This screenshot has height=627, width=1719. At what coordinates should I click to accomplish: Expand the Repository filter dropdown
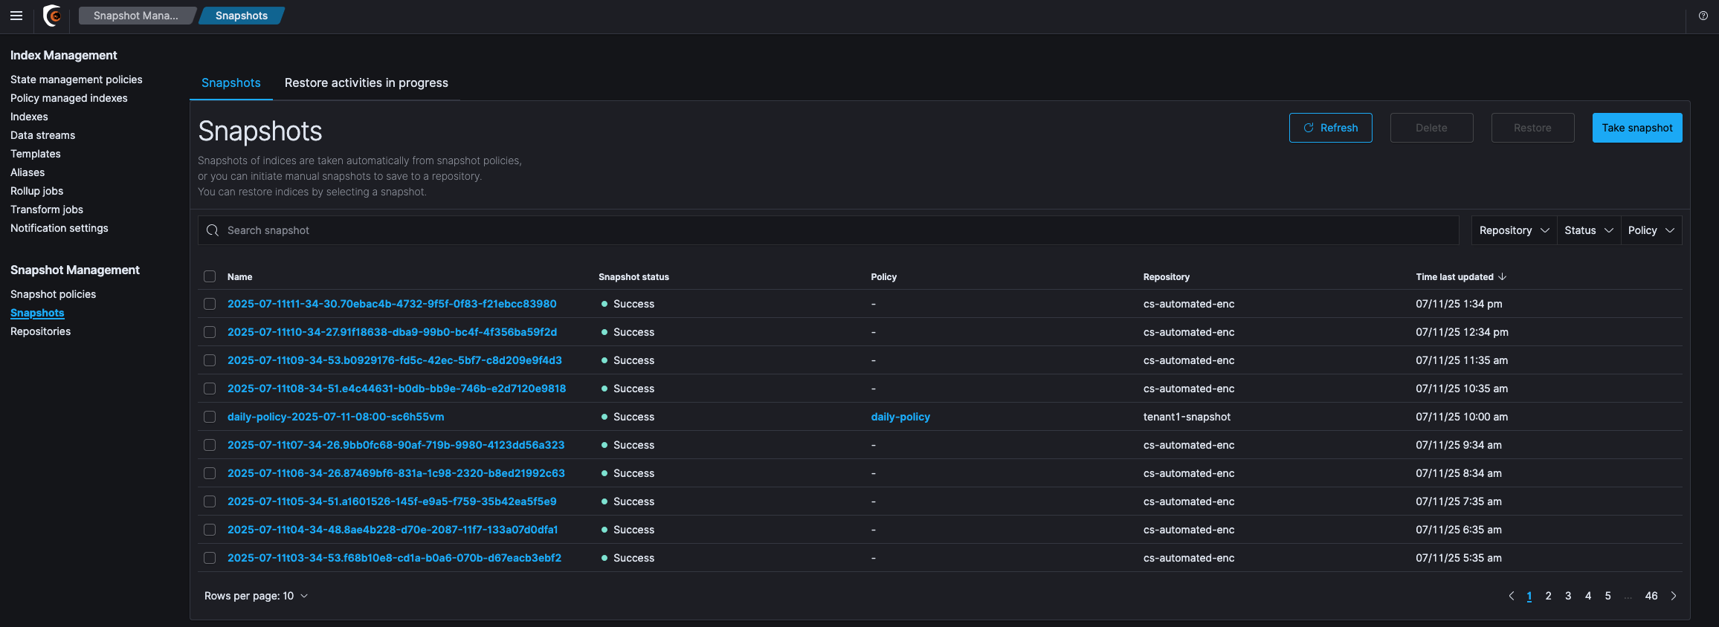pos(1514,230)
